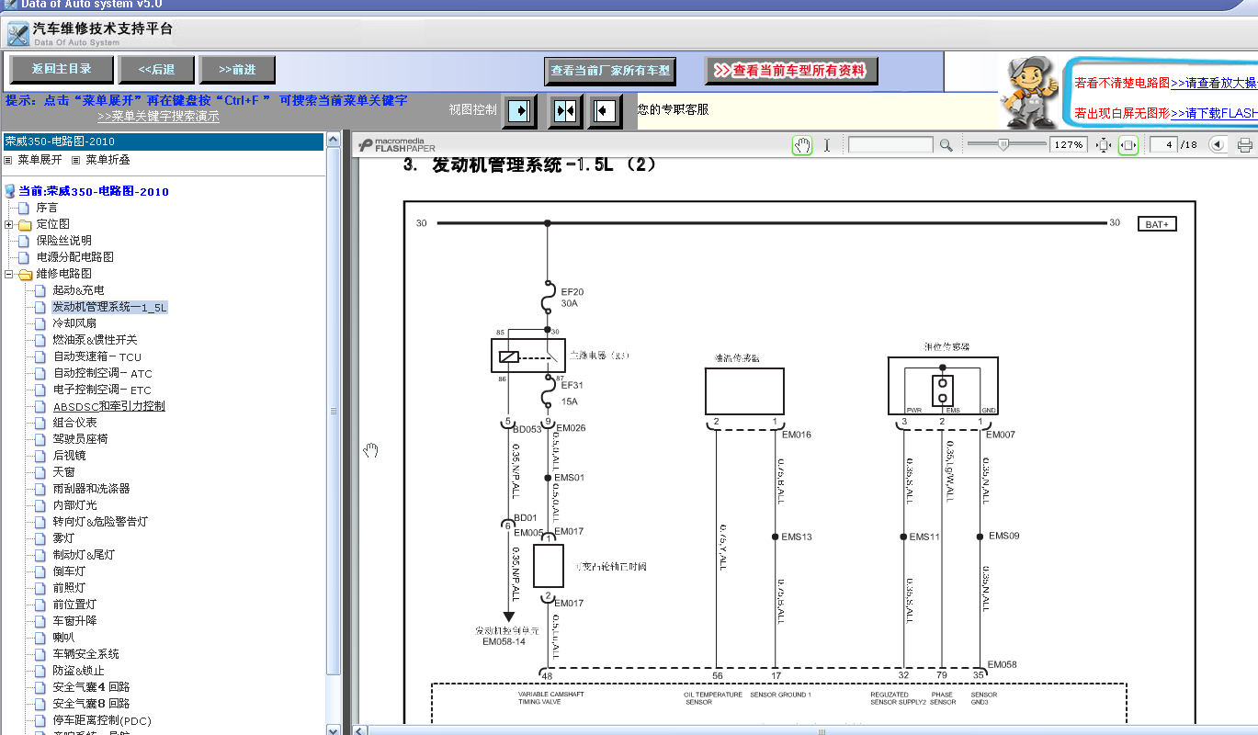
Task: Click the >>前进 forward button
Action: pyautogui.click(x=237, y=69)
